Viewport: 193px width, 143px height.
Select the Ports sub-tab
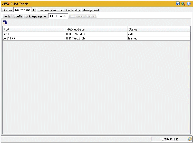pos(7,16)
